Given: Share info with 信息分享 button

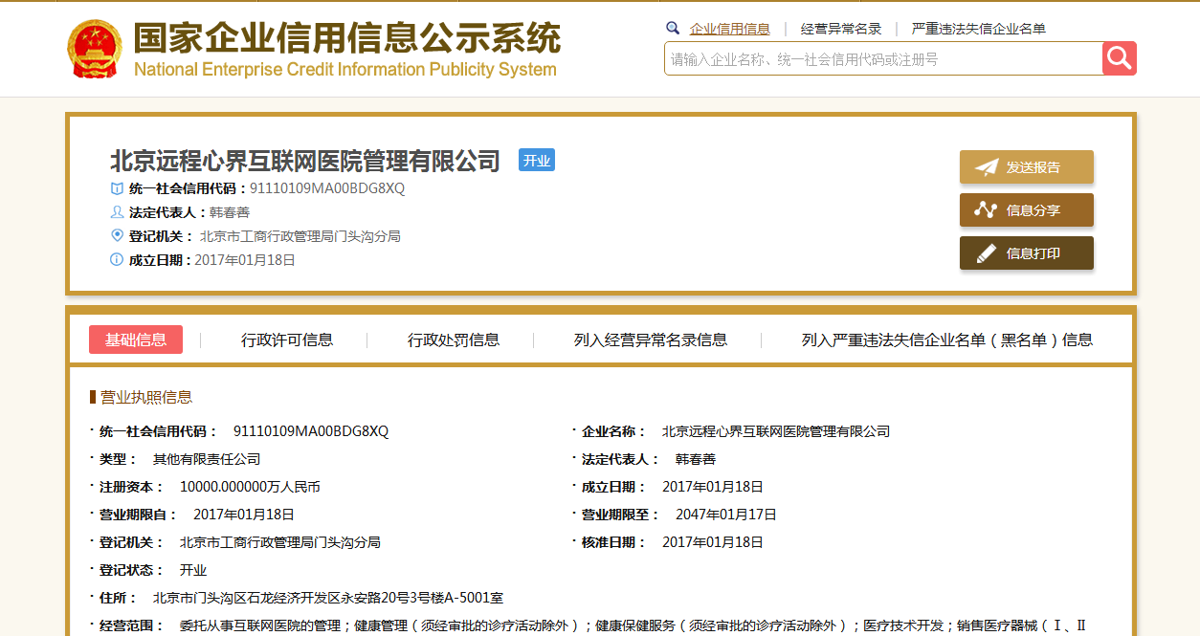Looking at the screenshot, I should [x=1027, y=210].
